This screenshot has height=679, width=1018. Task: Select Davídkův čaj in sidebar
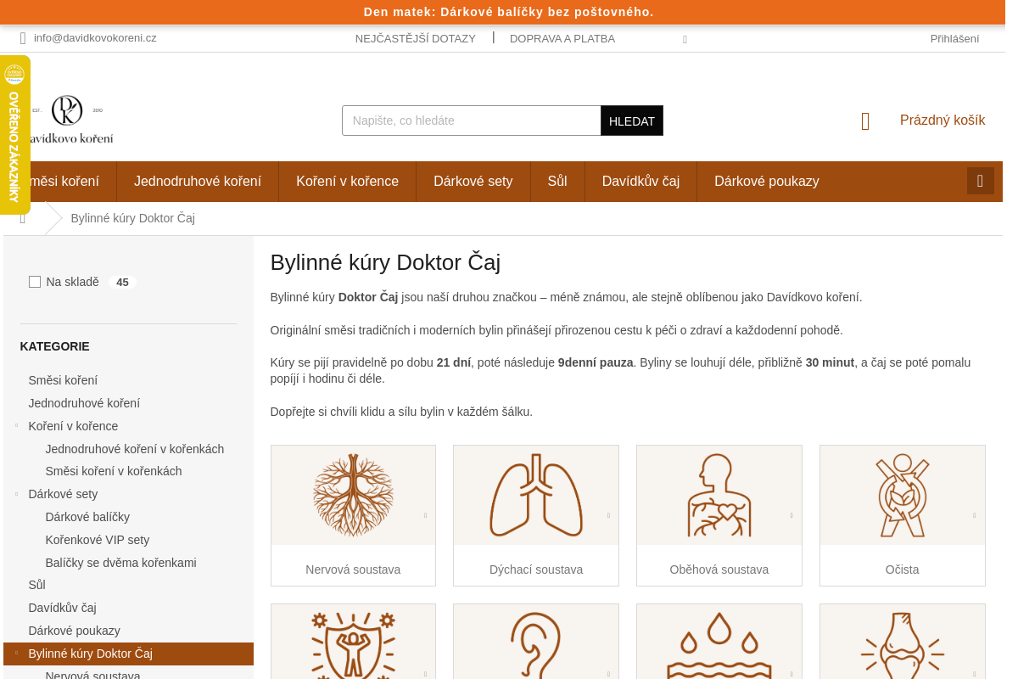63,608
